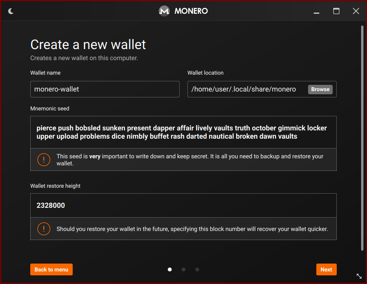Click the vertical scrollbar on the right
This screenshot has height=284, width=367.
[x=362, y=138]
